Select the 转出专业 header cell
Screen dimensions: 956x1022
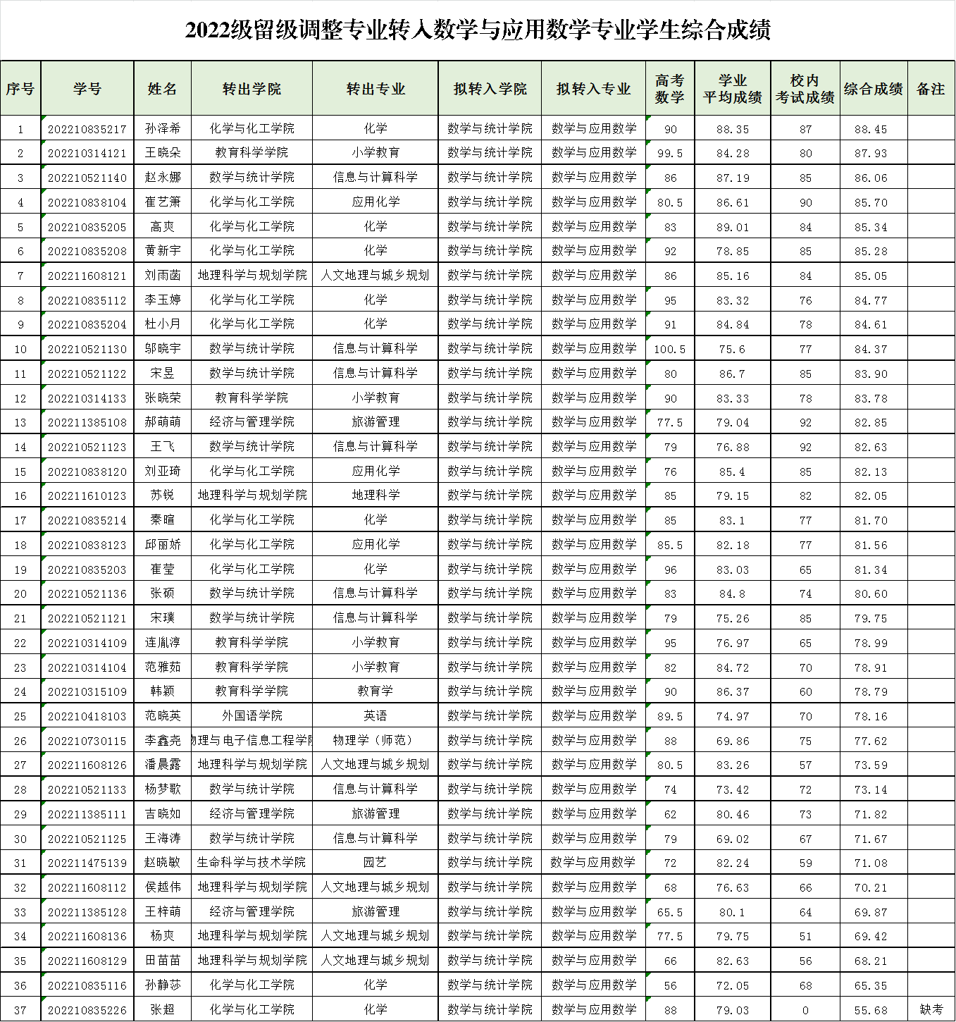[x=375, y=89]
